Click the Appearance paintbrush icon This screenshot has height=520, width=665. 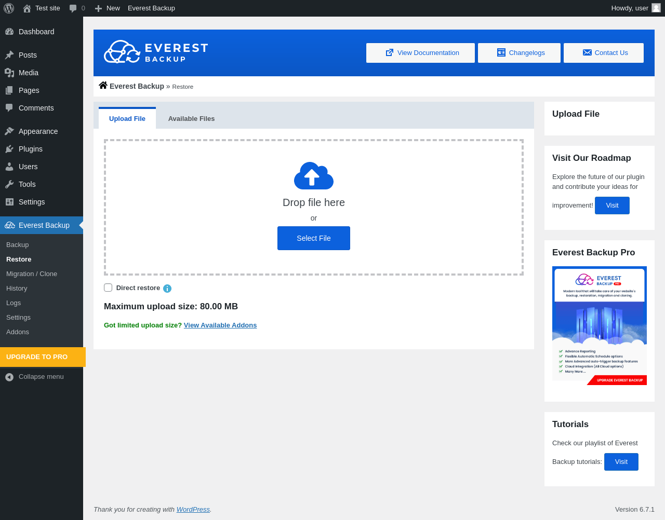pos(9,131)
